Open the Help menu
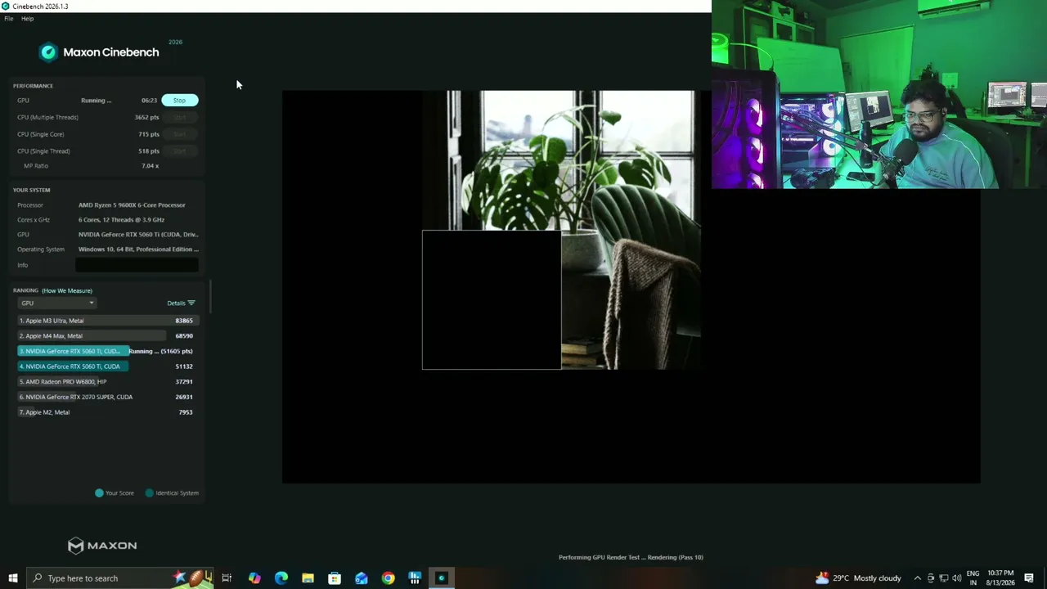1047x589 pixels. [x=27, y=19]
